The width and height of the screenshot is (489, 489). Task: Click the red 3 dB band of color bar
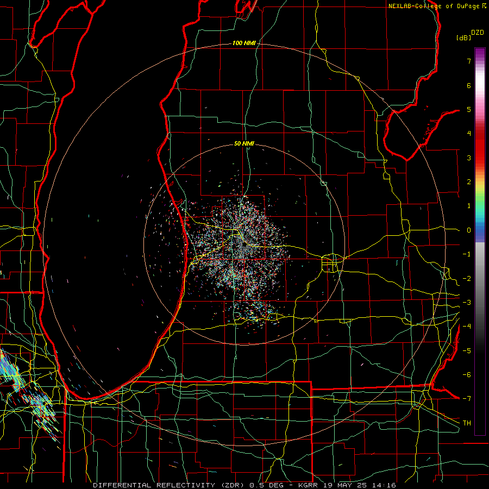point(480,158)
